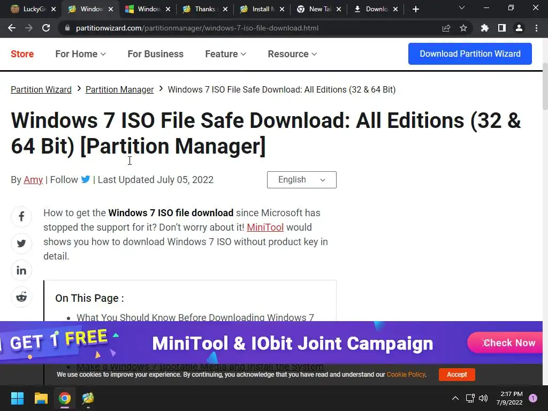Close the LuckyGe tab
The image size is (548, 411).
pos(54,10)
